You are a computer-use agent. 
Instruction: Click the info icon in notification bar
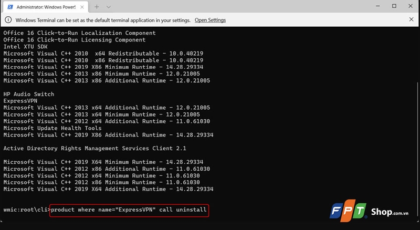pos(8,20)
